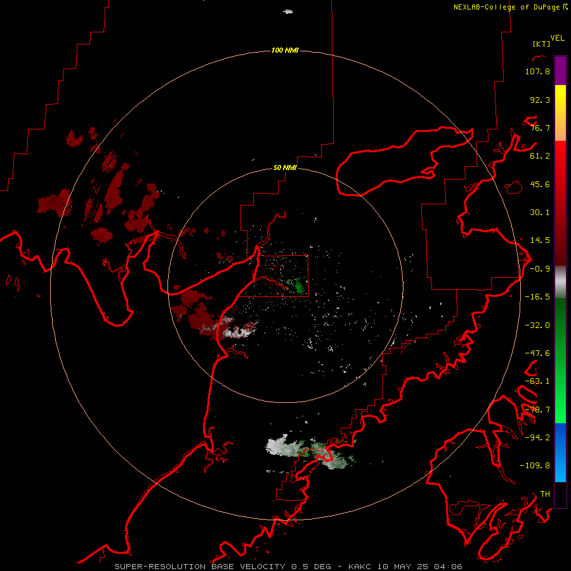
Task: Click the 30.1 legend value
Action: pyautogui.click(x=540, y=213)
